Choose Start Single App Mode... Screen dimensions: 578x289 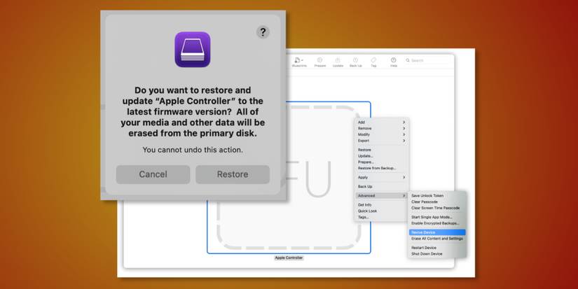coord(437,217)
